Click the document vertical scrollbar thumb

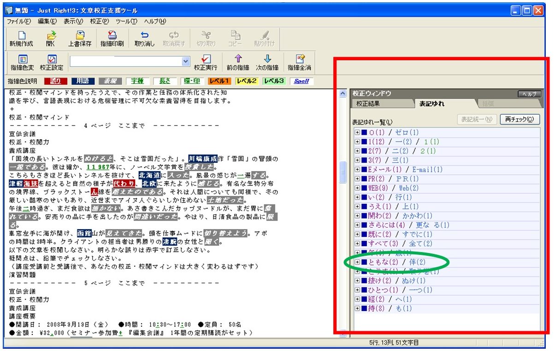pos(342,172)
